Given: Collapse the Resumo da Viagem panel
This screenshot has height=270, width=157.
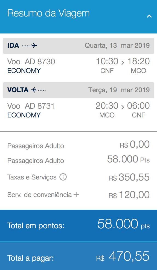Looking at the screenshot, I should point(149,16).
